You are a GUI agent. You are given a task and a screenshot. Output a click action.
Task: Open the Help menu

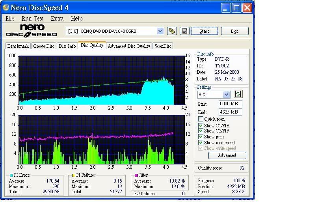[76, 19]
